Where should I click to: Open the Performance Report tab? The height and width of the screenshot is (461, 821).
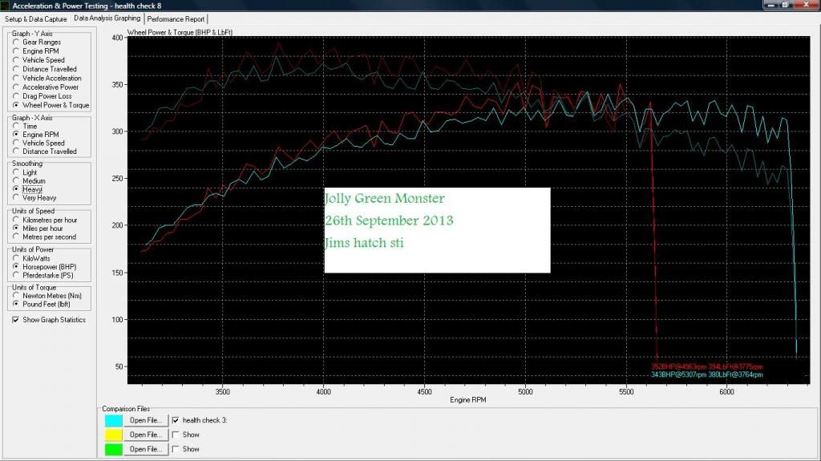tap(176, 18)
